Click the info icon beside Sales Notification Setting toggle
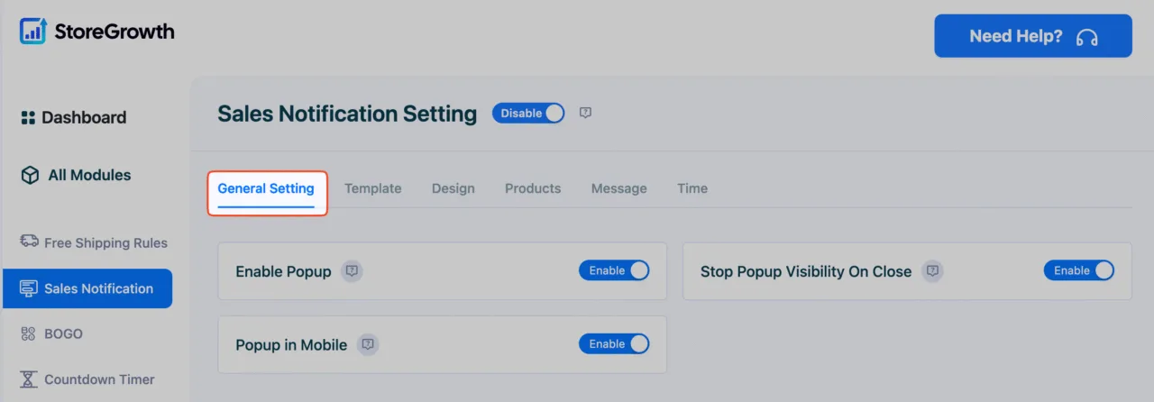The height and width of the screenshot is (402, 1154). click(585, 113)
